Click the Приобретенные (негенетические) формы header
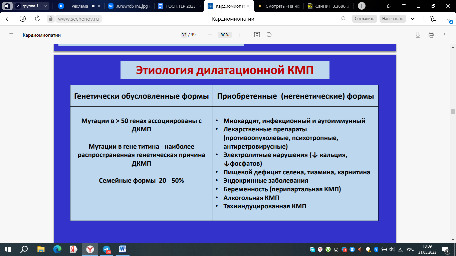Screen dimensions: 456x256 pyautogui.click(x=295, y=96)
